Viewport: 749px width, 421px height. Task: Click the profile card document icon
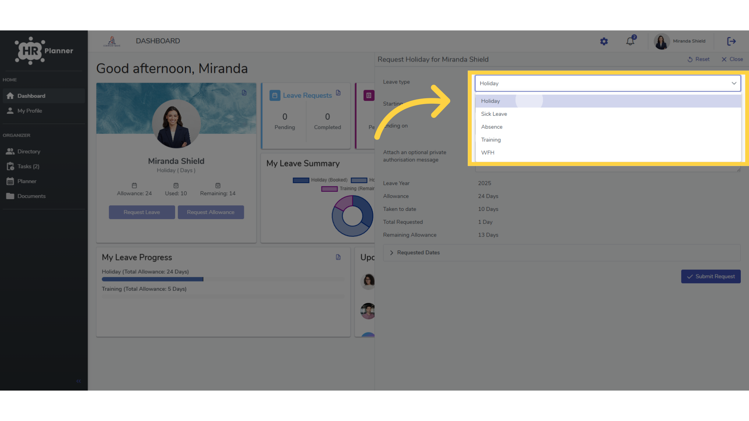(244, 93)
